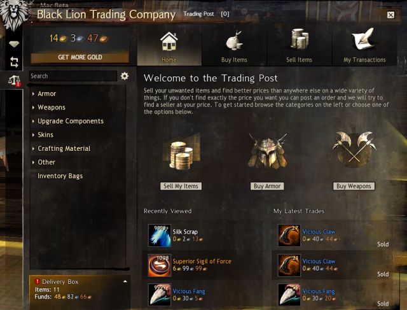The height and width of the screenshot is (310, 407).
Task: Click the GET MORE GOLD button
Action: point(80,57)
